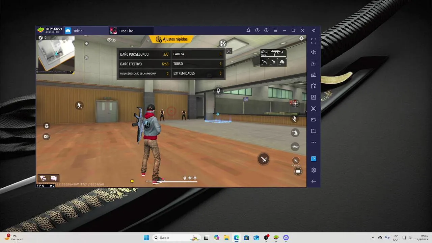Open in-game settings gear icon

(x=301, y=38)
